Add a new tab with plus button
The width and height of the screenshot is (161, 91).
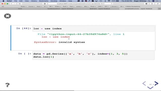[159, 9]
